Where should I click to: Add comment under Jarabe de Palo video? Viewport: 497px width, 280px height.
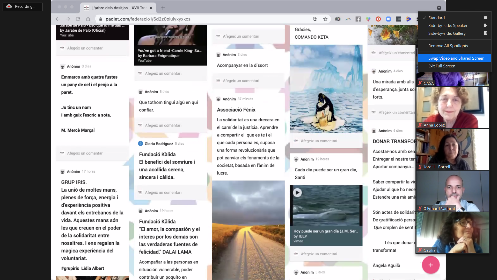[x=92, y=48]
